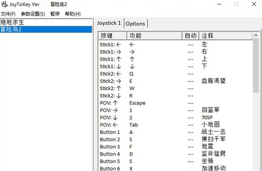Select the Button 4 row
262x171 pixels.
click(176, 154)
